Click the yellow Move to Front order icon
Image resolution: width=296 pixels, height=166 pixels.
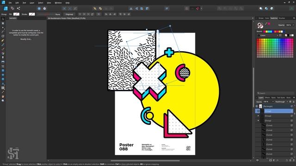click(x=95, y=8)
